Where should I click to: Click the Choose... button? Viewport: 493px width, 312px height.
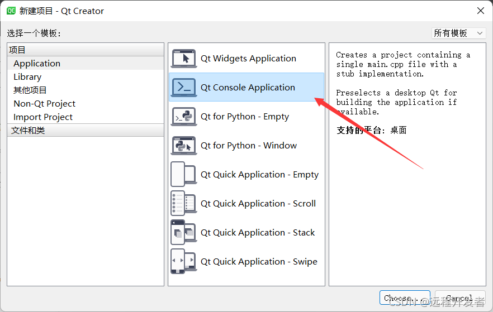(x=405, y=297)
